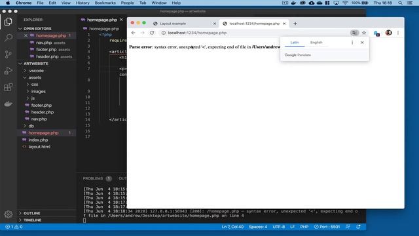Reload the localhost page in Chrome
Viewport: 419px width, 236px height.
coord(152,33)
